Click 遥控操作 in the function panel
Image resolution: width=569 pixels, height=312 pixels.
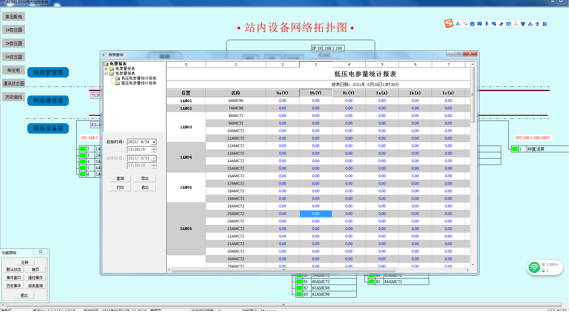pos(35,278)
